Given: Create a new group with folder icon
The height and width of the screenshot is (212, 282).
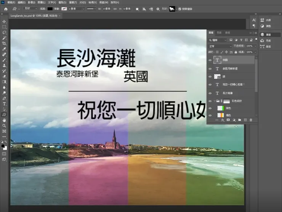Looking at the screenshot, I should click(x=240, y=120).
